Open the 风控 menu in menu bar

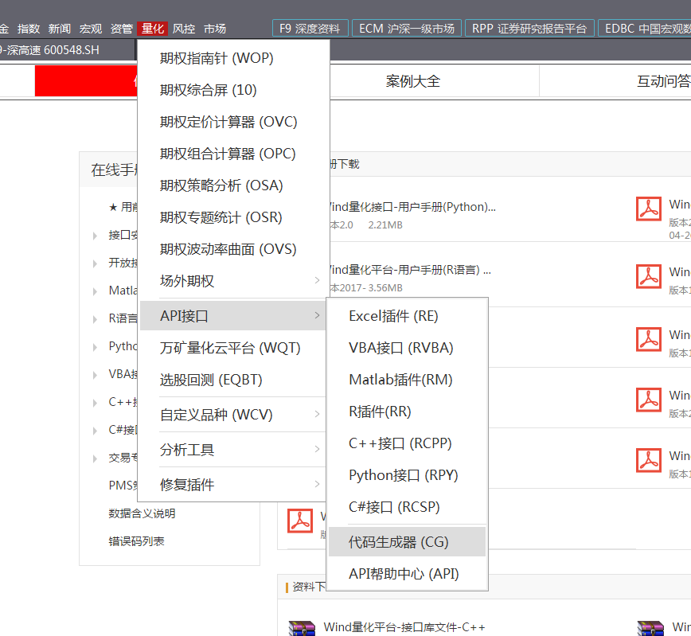184,29
